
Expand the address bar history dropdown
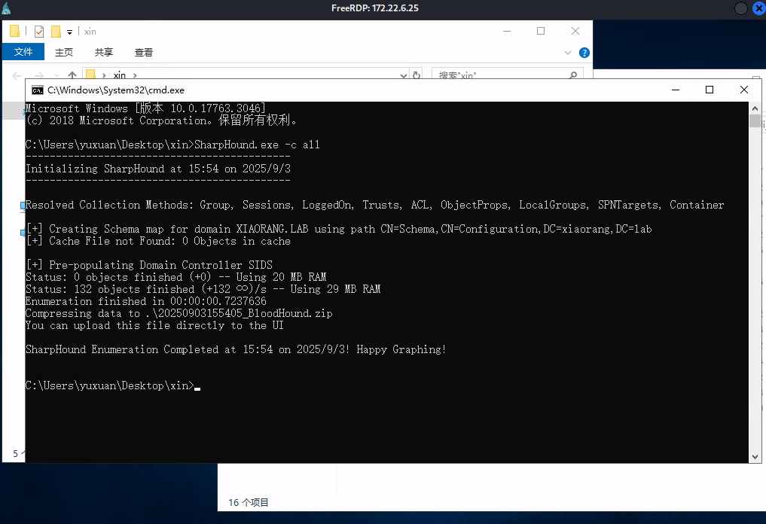(x=403, y=75)
